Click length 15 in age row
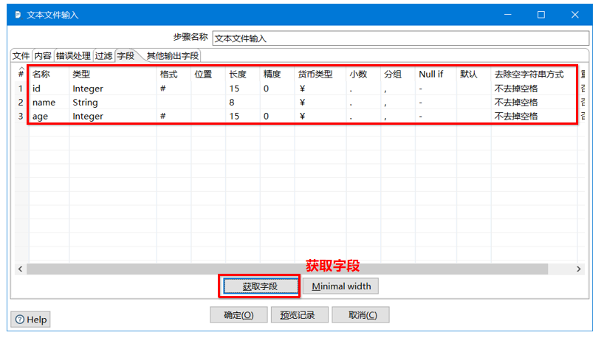The width and height of the screenshot is (604, 338). [x=243, y=117]
